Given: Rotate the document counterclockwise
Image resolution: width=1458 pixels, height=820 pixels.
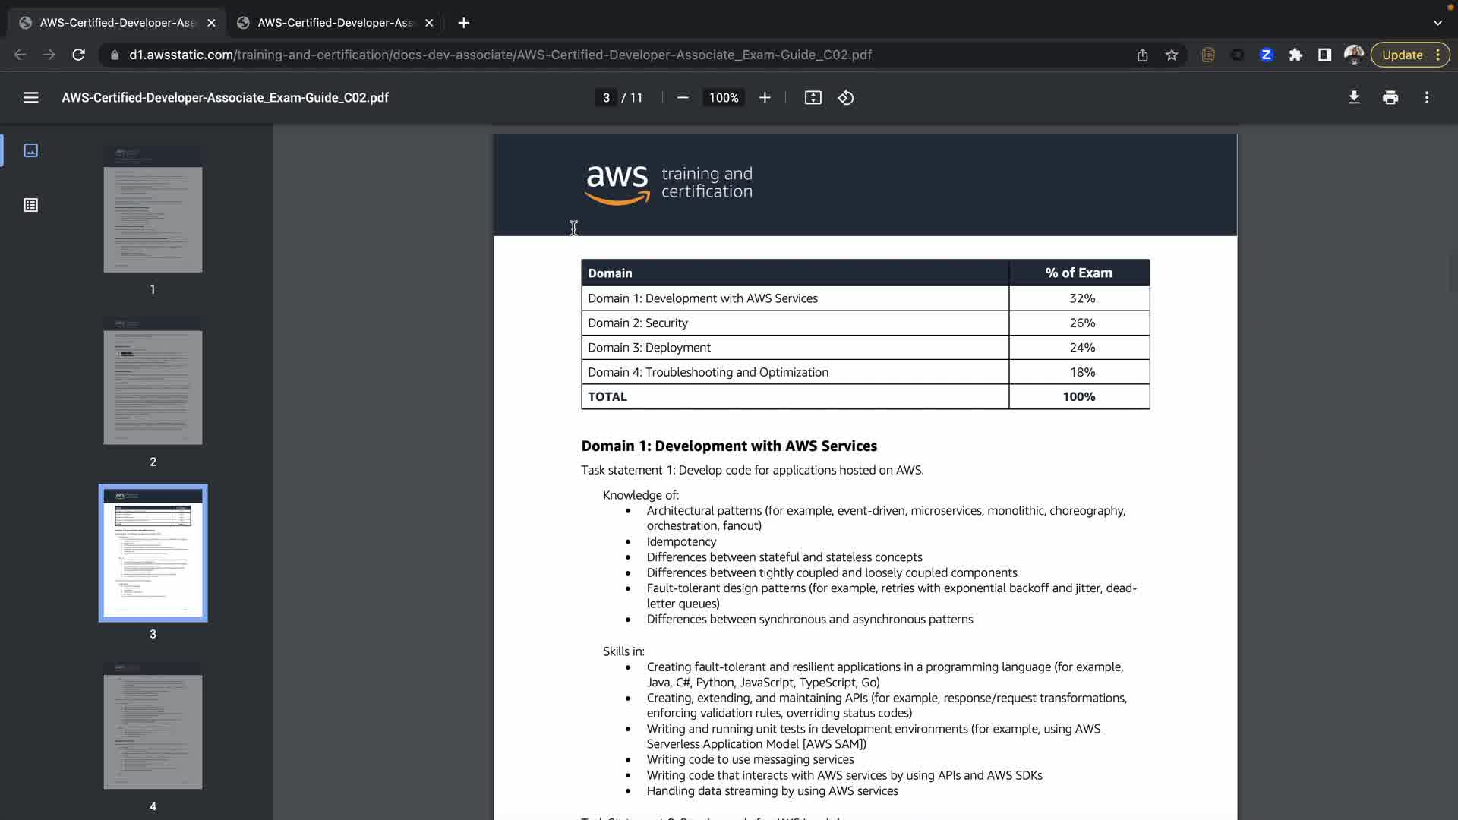Looking at the screenshot, I should [846, 98].
